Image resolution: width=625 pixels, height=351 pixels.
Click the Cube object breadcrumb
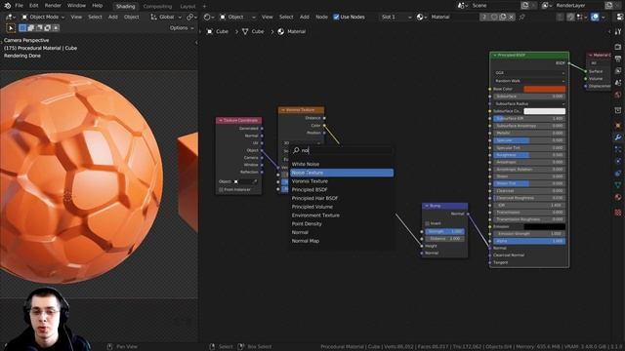pyautogui.click(x=218, y=31)
